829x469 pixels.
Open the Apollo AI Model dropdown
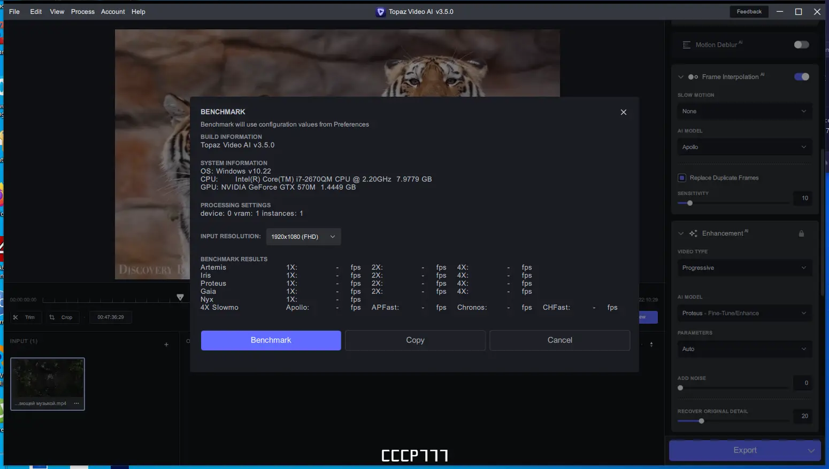744,147
